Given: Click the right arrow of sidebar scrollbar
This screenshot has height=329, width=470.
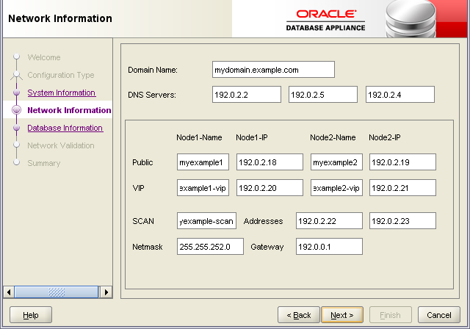Looking at the screenshot, I should tap(106, 292).
